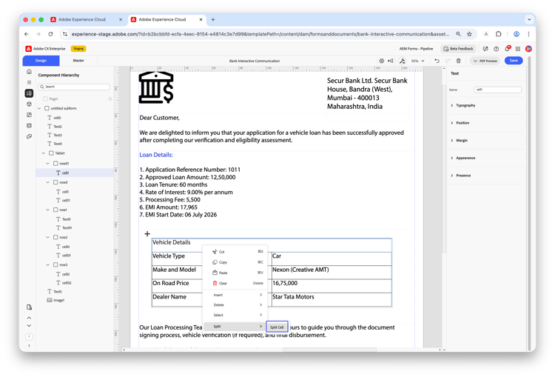The height and width of the screenshot is (377, 555).
Task: Click the hammer tools icon in toolbar
Action: pos(403,61)
